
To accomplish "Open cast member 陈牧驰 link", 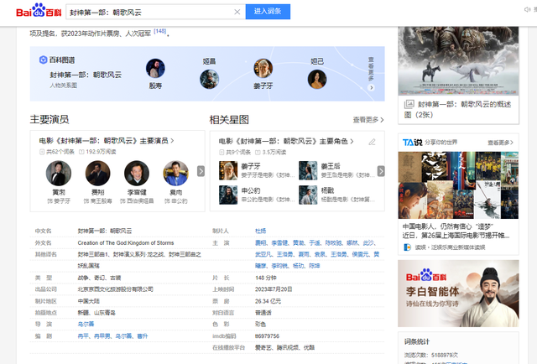I will pos(333,242).
